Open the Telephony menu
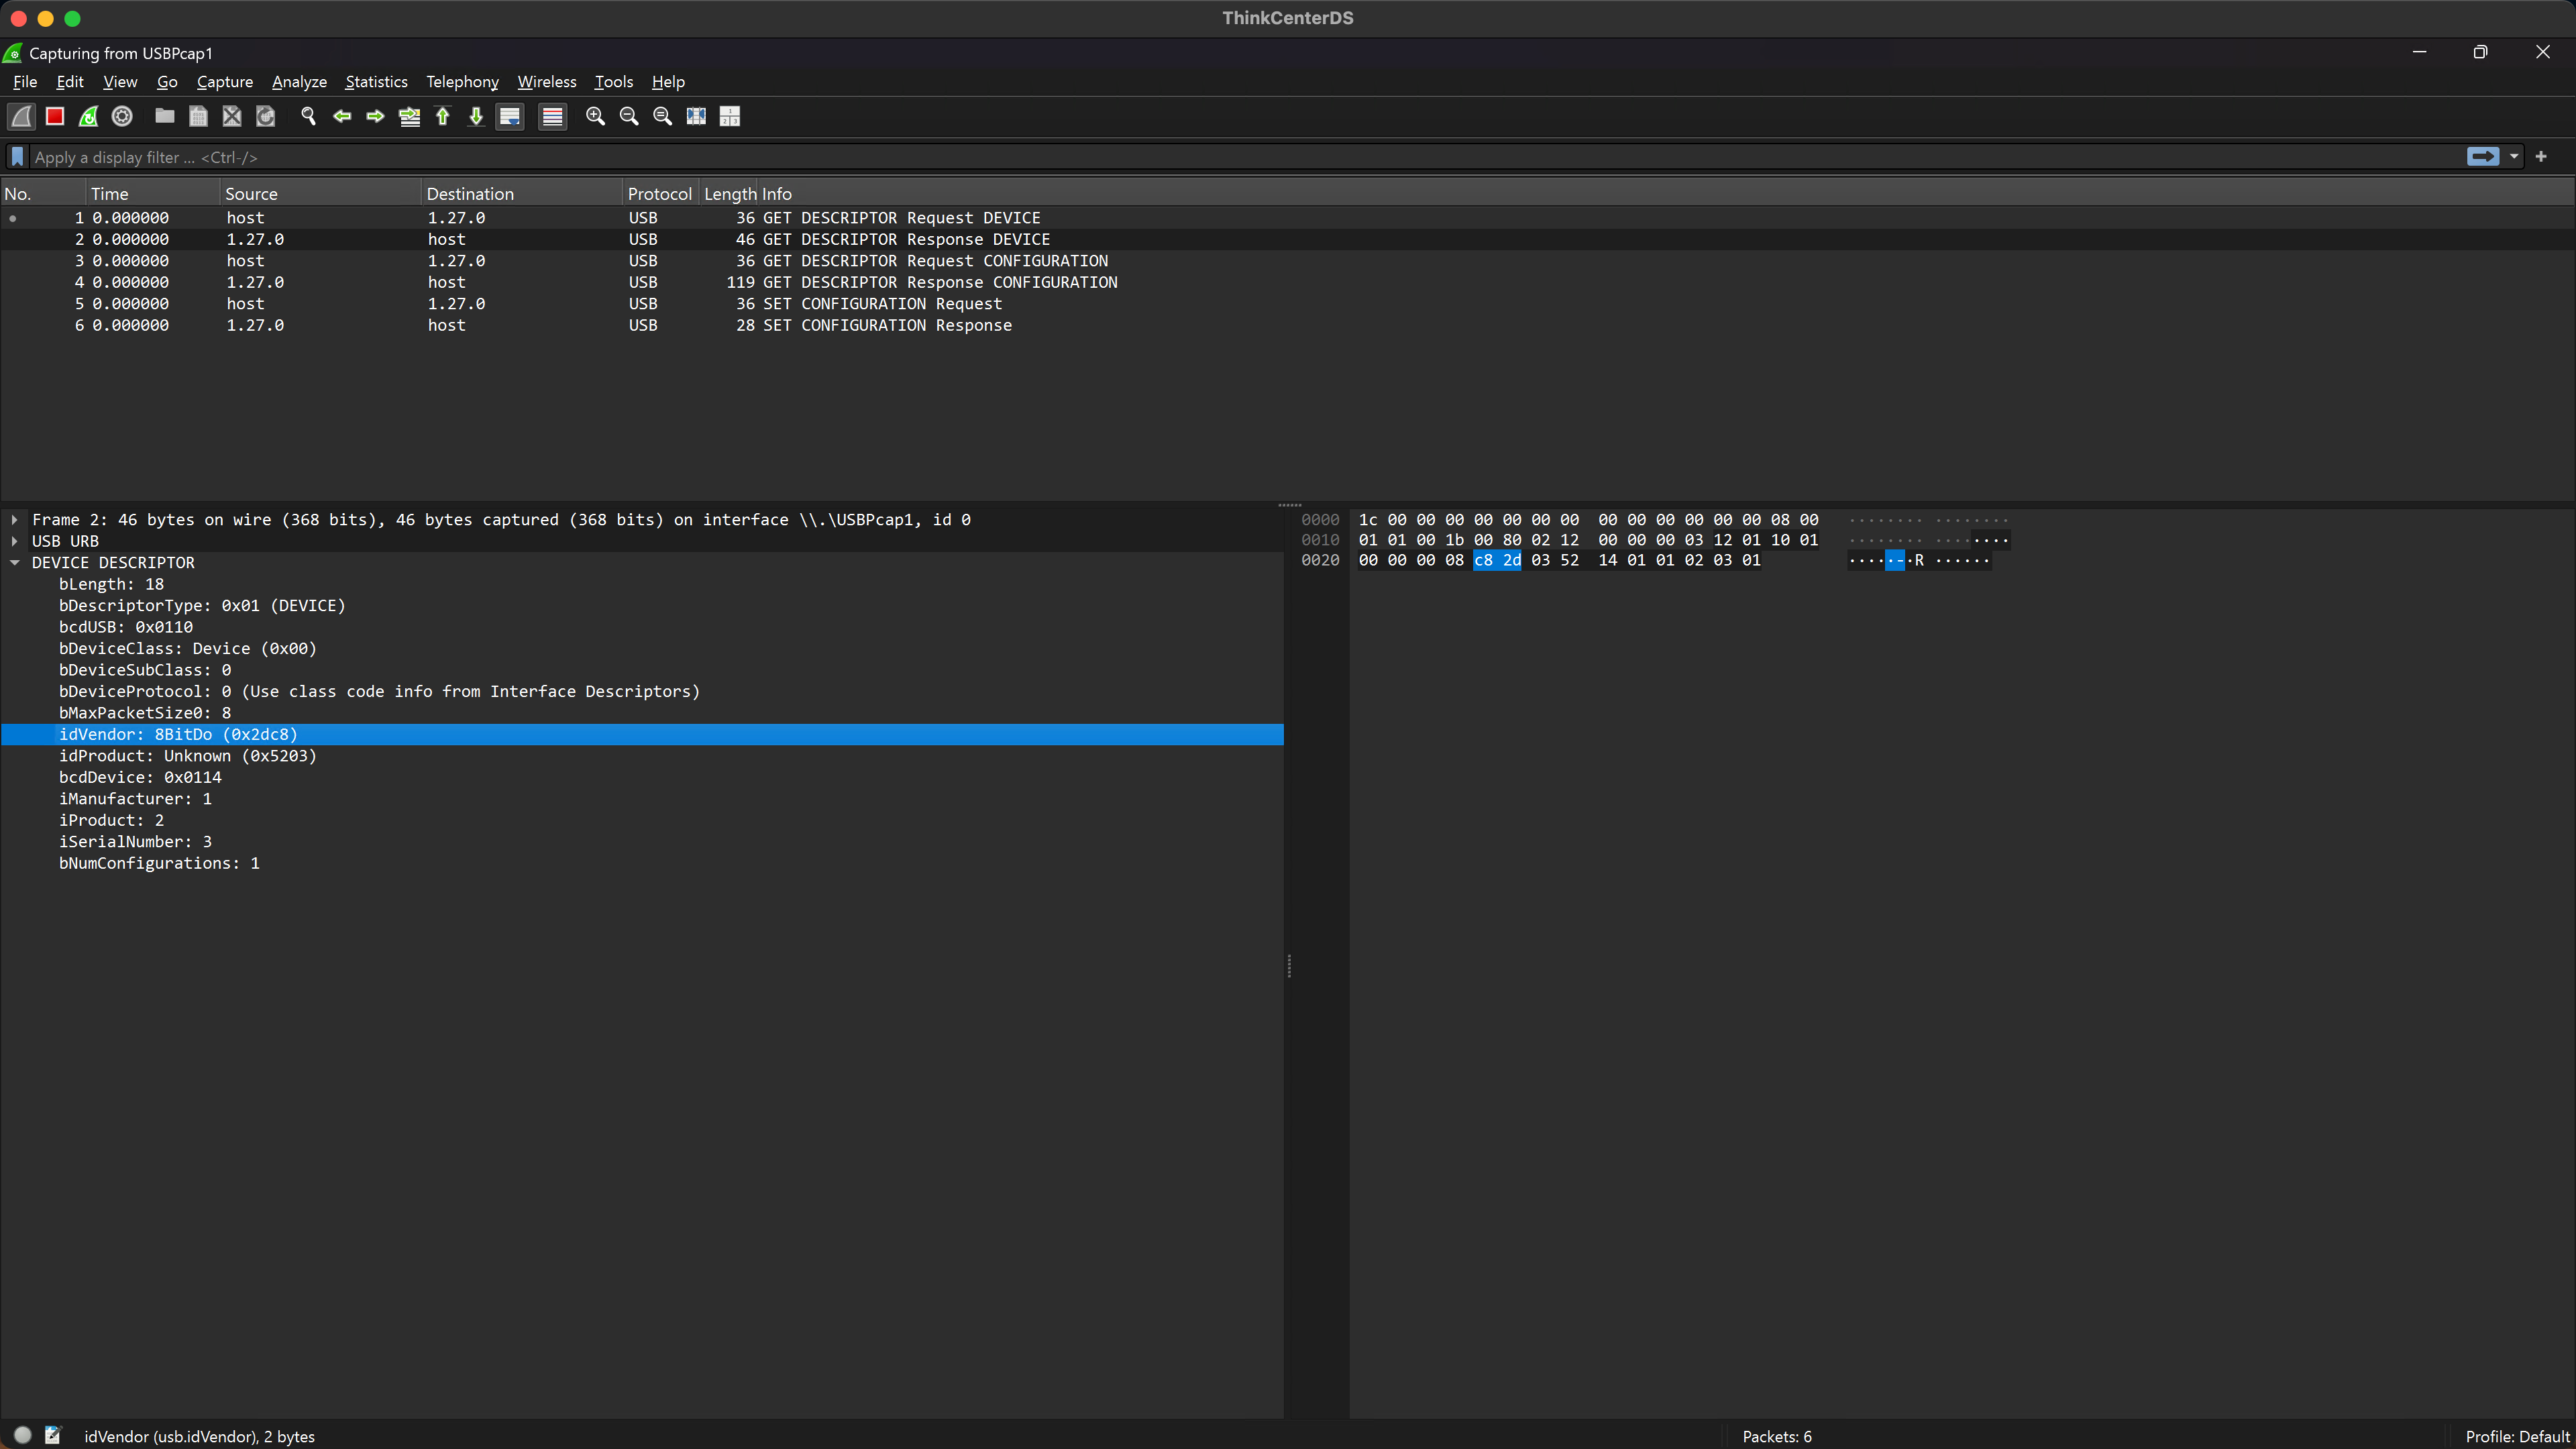 click(x=462, y=82)
